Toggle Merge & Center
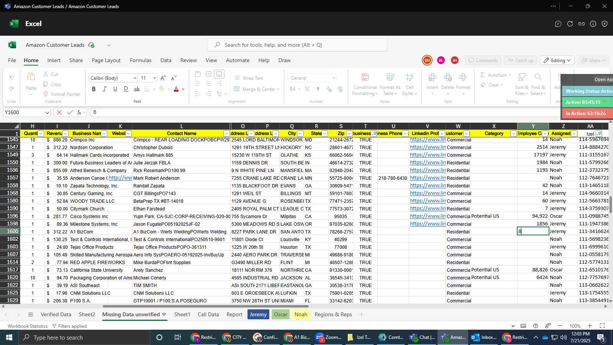The width and height of the screenshot is (613, 345). [257, 89]
